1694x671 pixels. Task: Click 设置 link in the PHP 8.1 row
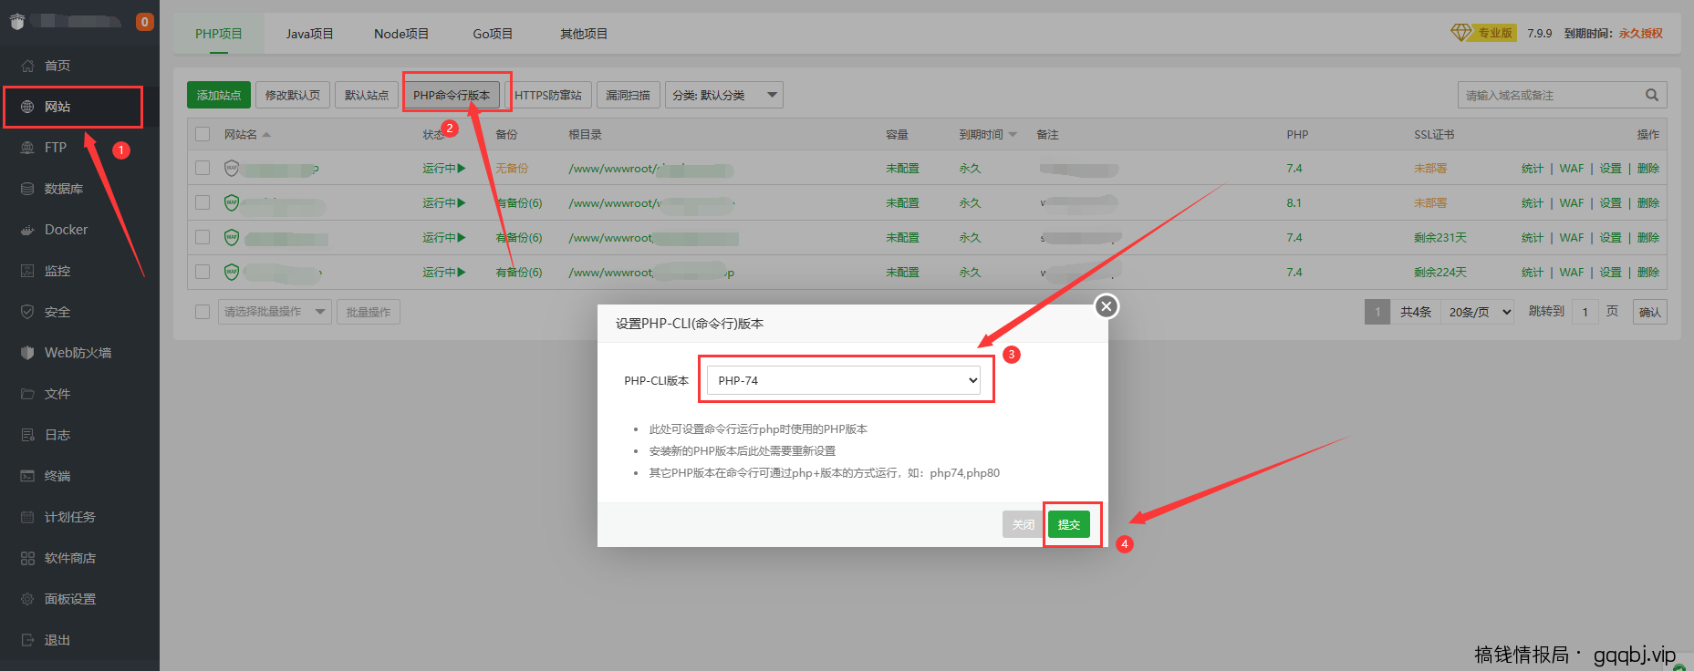pyautogui.click(x=1611, y=202)
